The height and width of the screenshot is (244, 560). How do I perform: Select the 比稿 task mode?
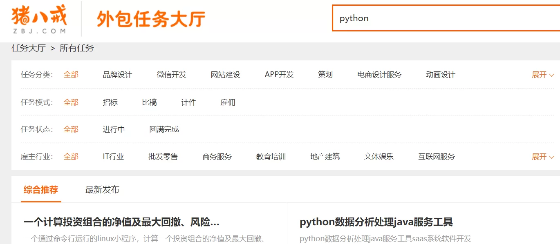coord(149,102)
